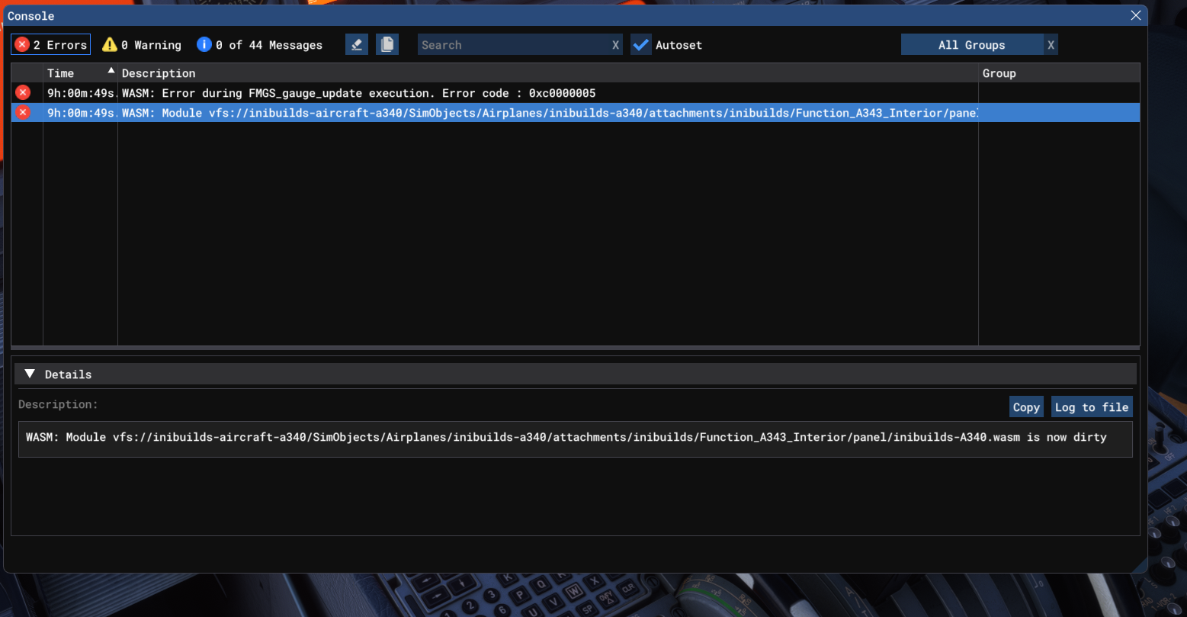Close the Console window
The width and height of the screenshot is (1187, 617).
(x=1136, y=15)
